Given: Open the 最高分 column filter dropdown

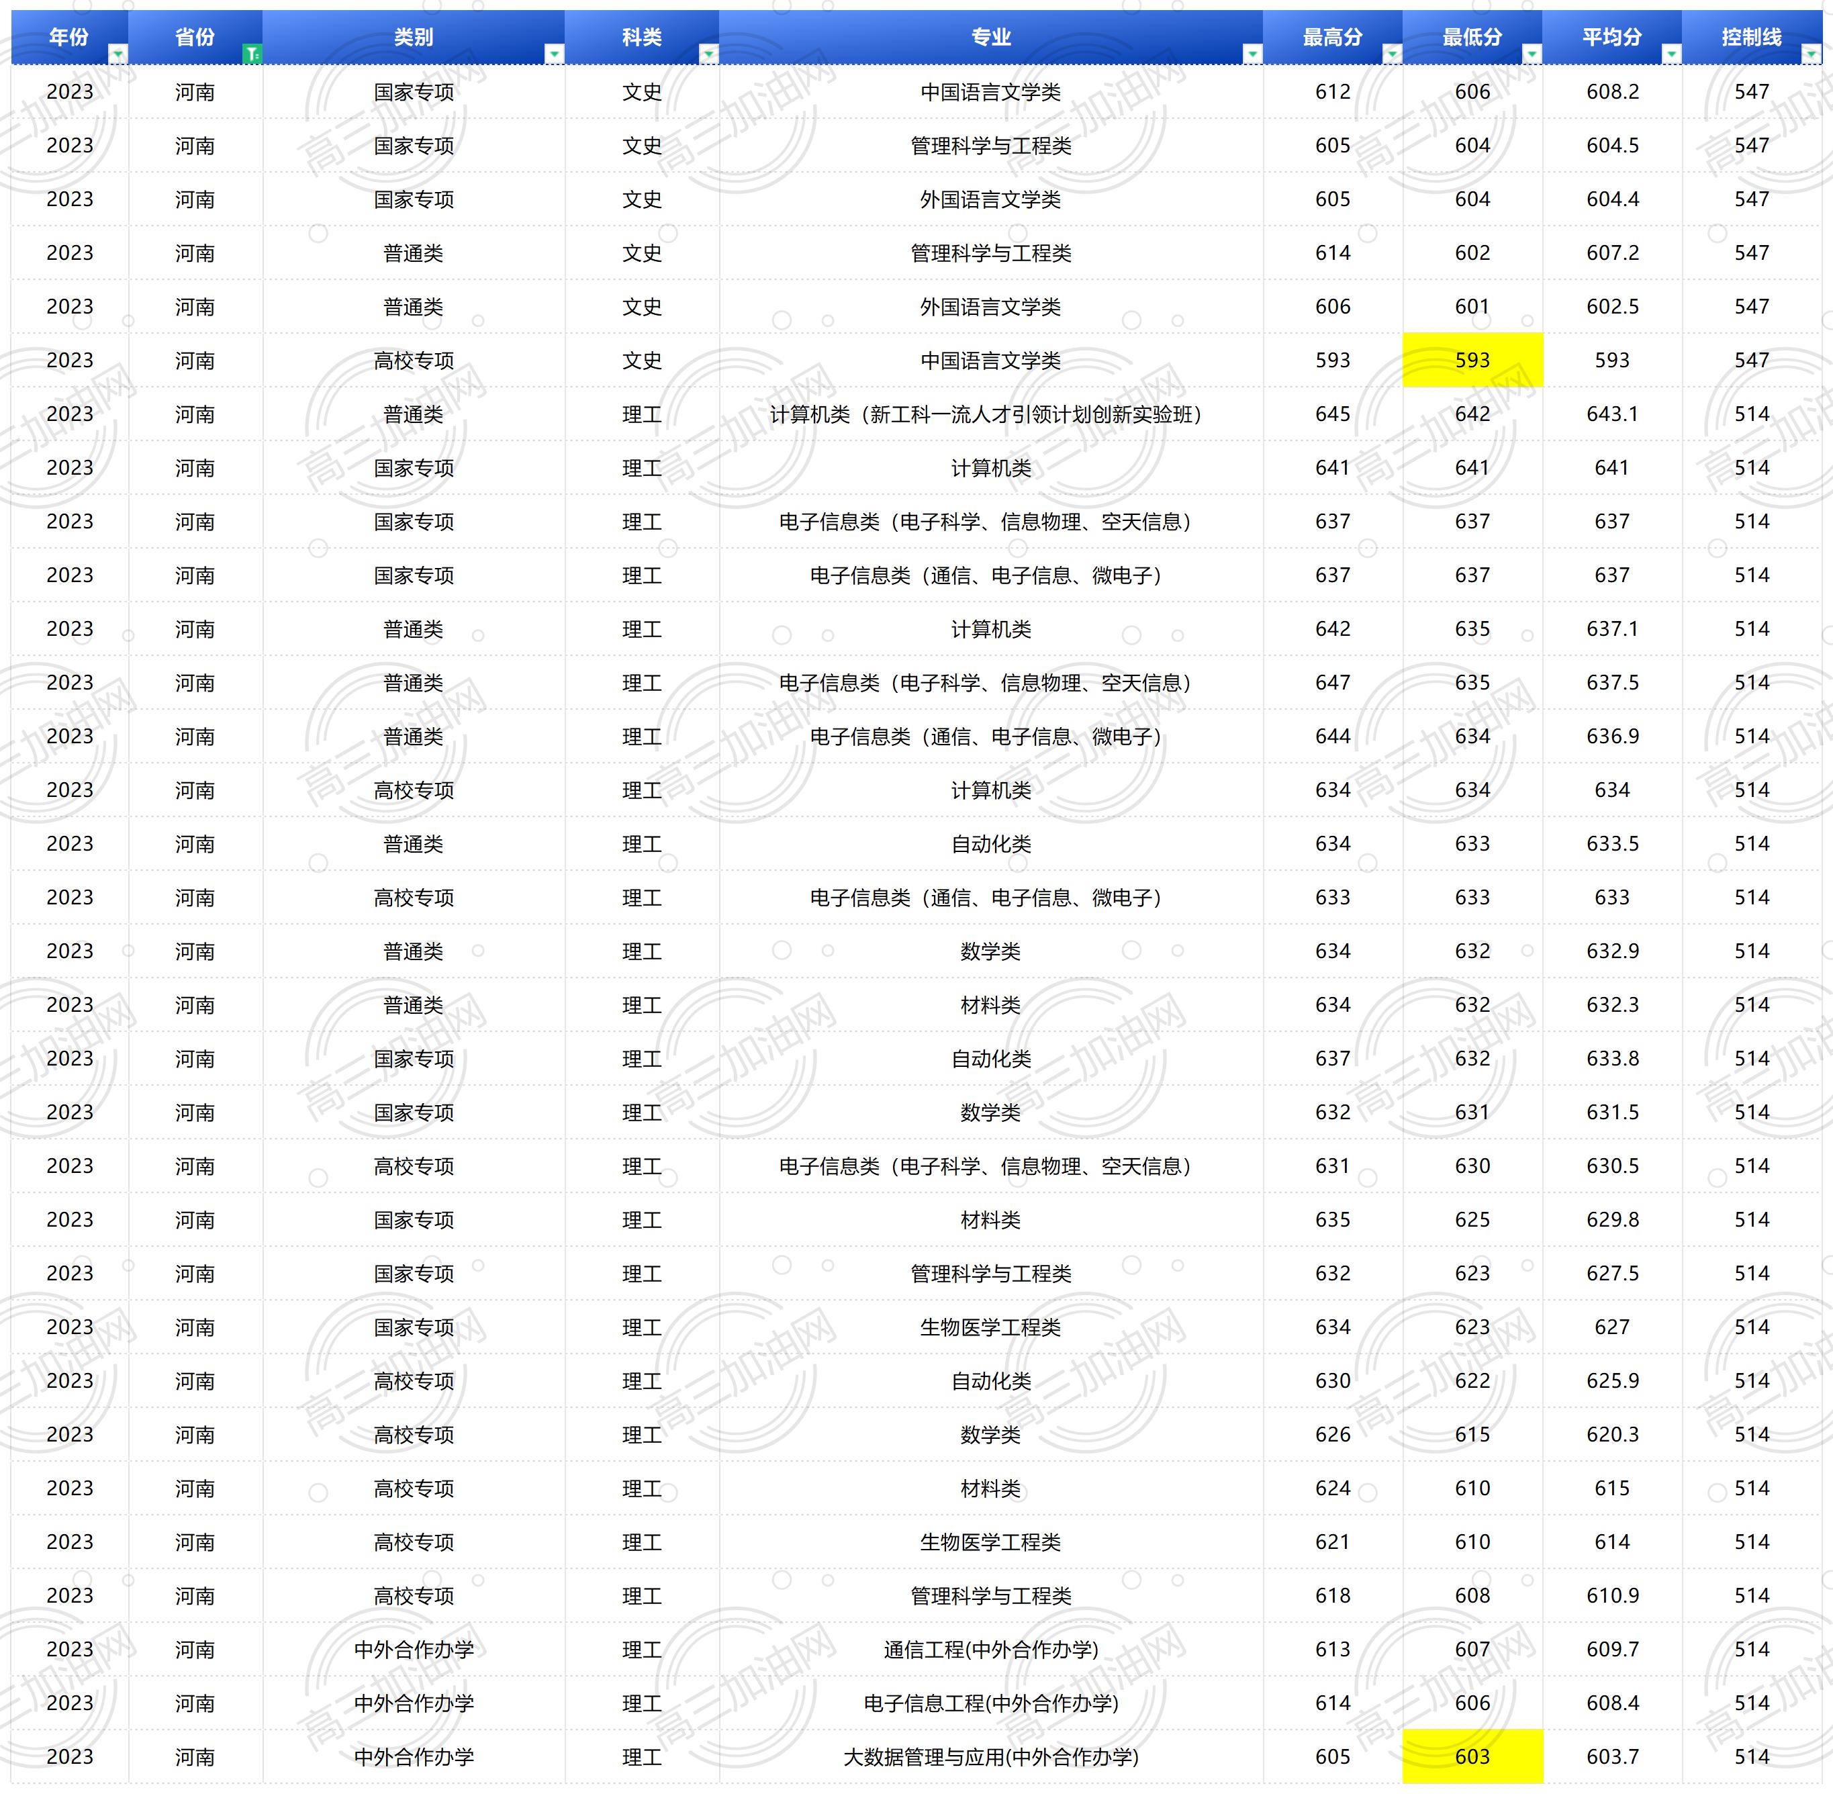Looking at the screenshot, I should tap(1392, 54).
